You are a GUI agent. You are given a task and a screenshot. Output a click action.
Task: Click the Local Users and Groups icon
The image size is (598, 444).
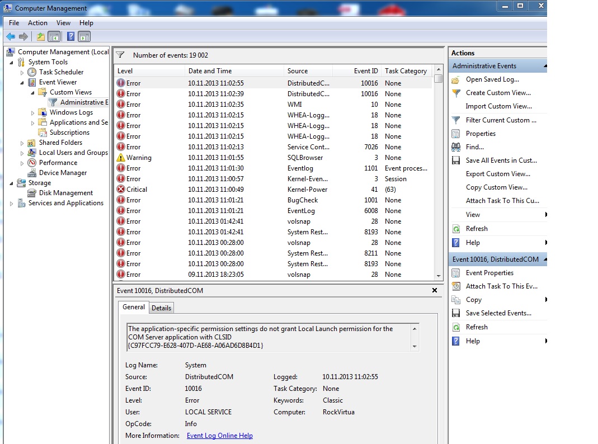tap(32, 153)
